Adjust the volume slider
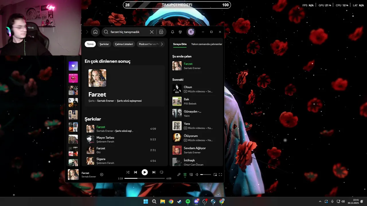The image size is (367, 206). (x=206, y=175)
